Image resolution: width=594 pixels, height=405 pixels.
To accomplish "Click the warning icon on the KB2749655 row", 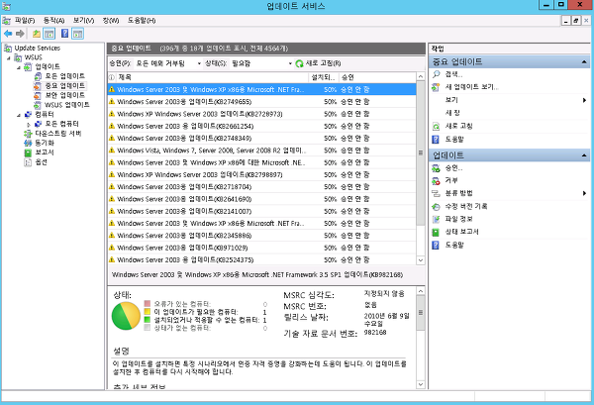I will coord(111,102).
